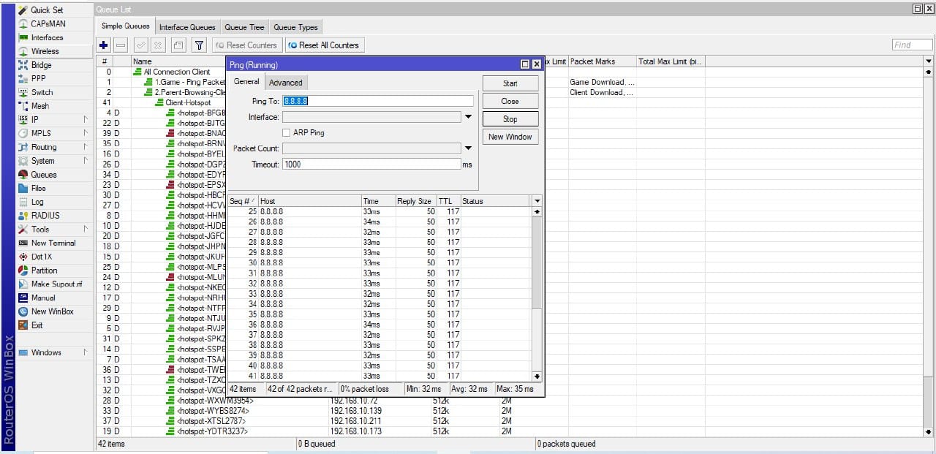Click New Window in Ping dialog
The width and height of the screenshot is (936, 454).
coord(510,137)
